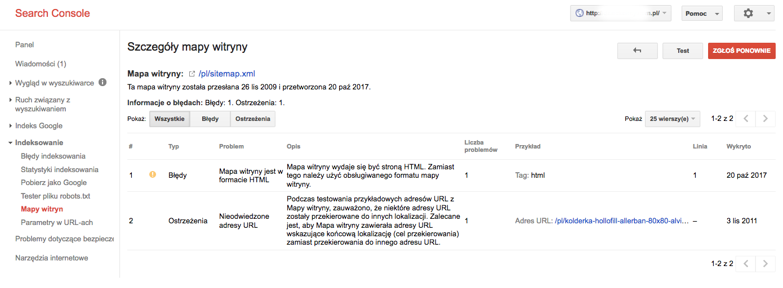Click the bottom next page arrow
The width and height of the screenshot is (783, 288).
coord(764,263)
